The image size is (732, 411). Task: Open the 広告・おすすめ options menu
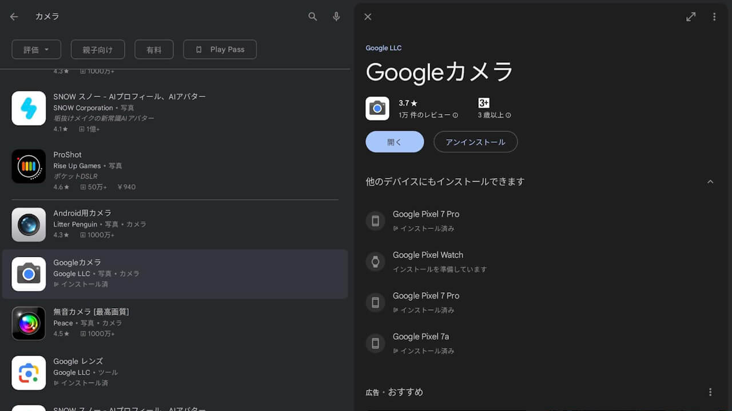[x=710, y=392]
